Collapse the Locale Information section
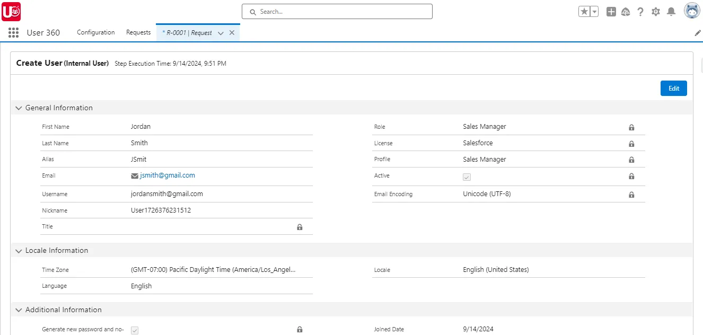The image size is (703, 335). pyautogui.click(x=19, y=250)
